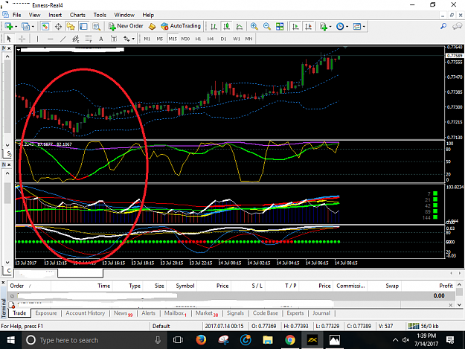
Task: Open the View menu
Action: pyautogui.click(x=34, y=15)
